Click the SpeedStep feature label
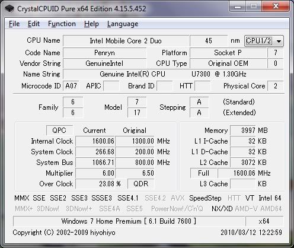Viewport: 294px width, 248px height. (x=205, y=198)
